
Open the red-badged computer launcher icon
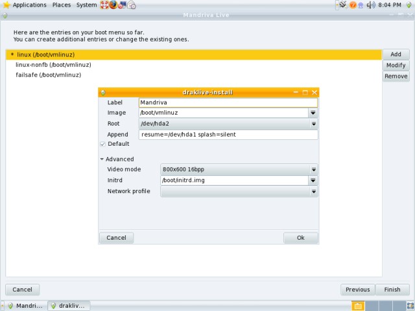pos(122,5)
